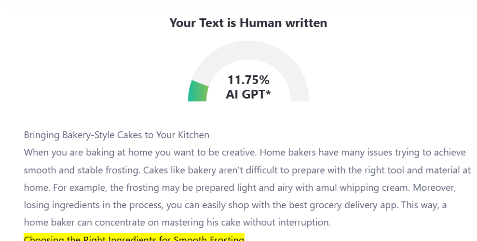The image size is (477, 241).
Task: Click the yellow highlighted "Choosing the Right Ingredients" line
Action: point(134,239)
